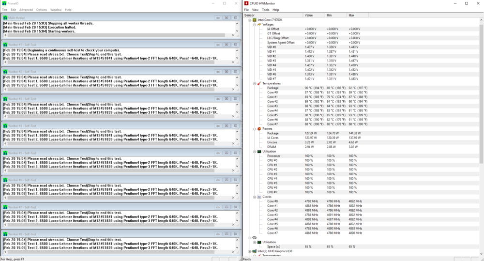The image size is (484, 261).
Task: Click the Powers flame icon
Action: point(259,129)
